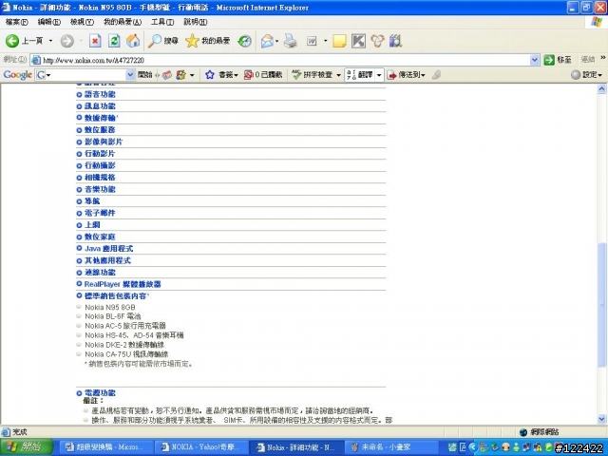Open the 訊息功能 link
The height and width of the screenshot is (456, 608).
[x=100, y=106]
